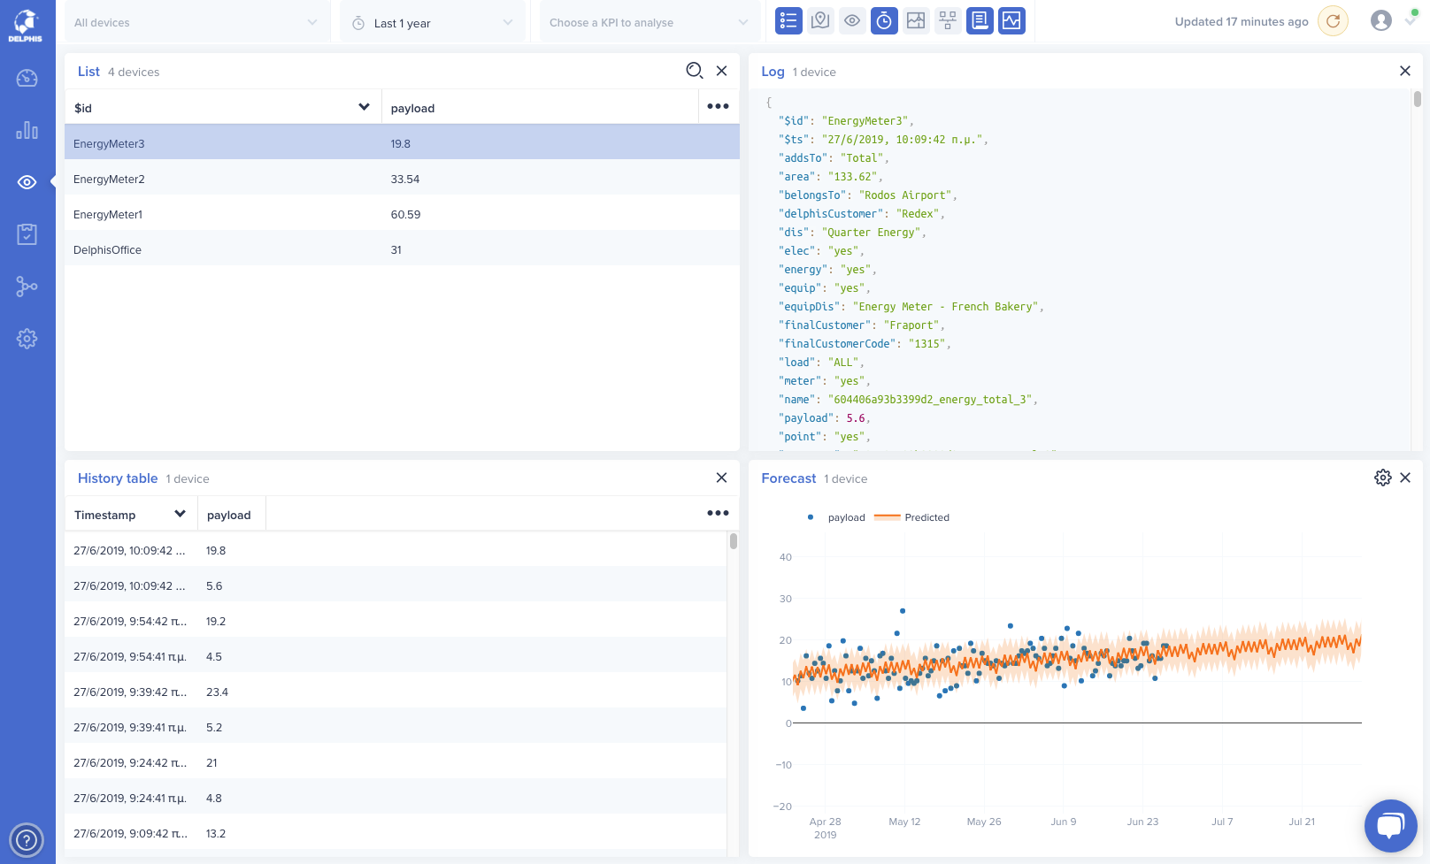The width and height of the screenshot is (1430, 864).
Task: Search in the List panel
Action: [x=695, y=71]
